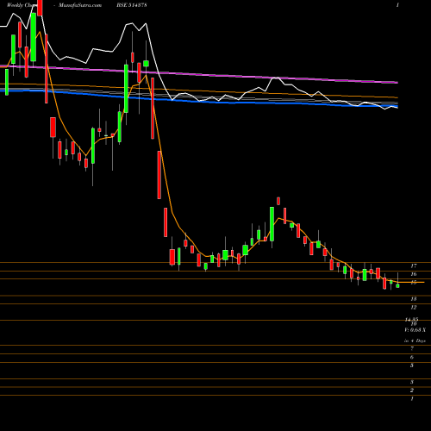Click the price level label 7
The image size is (431, 431).
[x=412, y=348]
